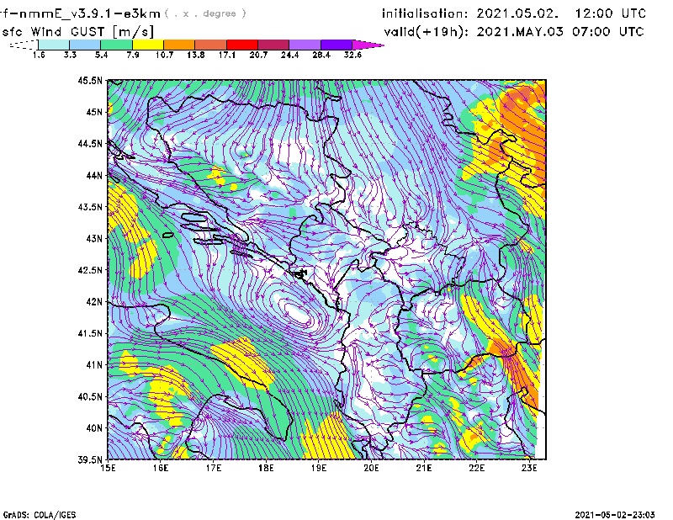Image resolution: width=673 pixels, height=520 pixels.
Task: Click the legend value '13.8'
Action: pos(196,55)
